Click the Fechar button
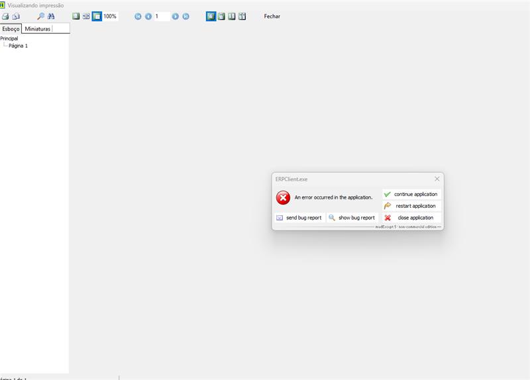The height and width of the screenshot is (380, 530). pyautogui.click(x=272, y=16)
